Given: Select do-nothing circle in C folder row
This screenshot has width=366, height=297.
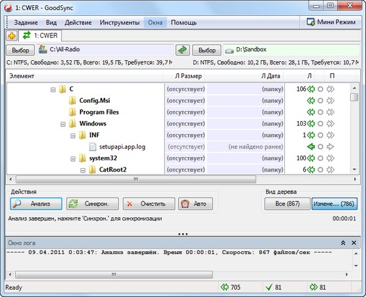Looking at the screenshot, I should 320,89.
